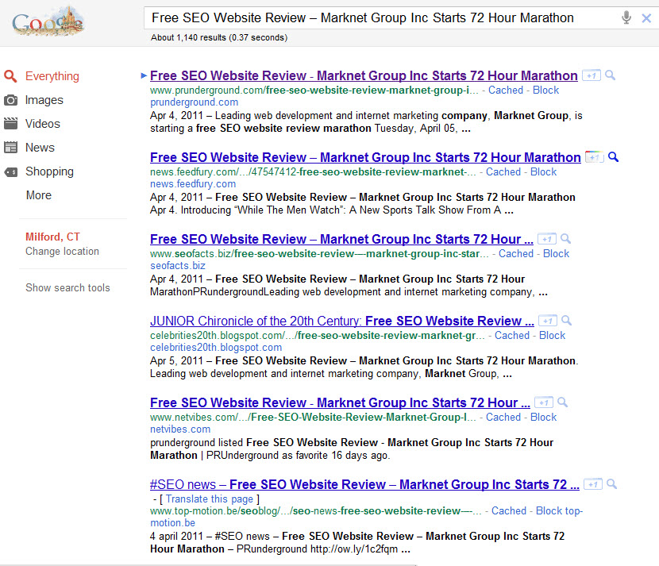
Task: Click the 'prunderground listed Free SEO Website Review' snippet
Action: tap(352, 449)
